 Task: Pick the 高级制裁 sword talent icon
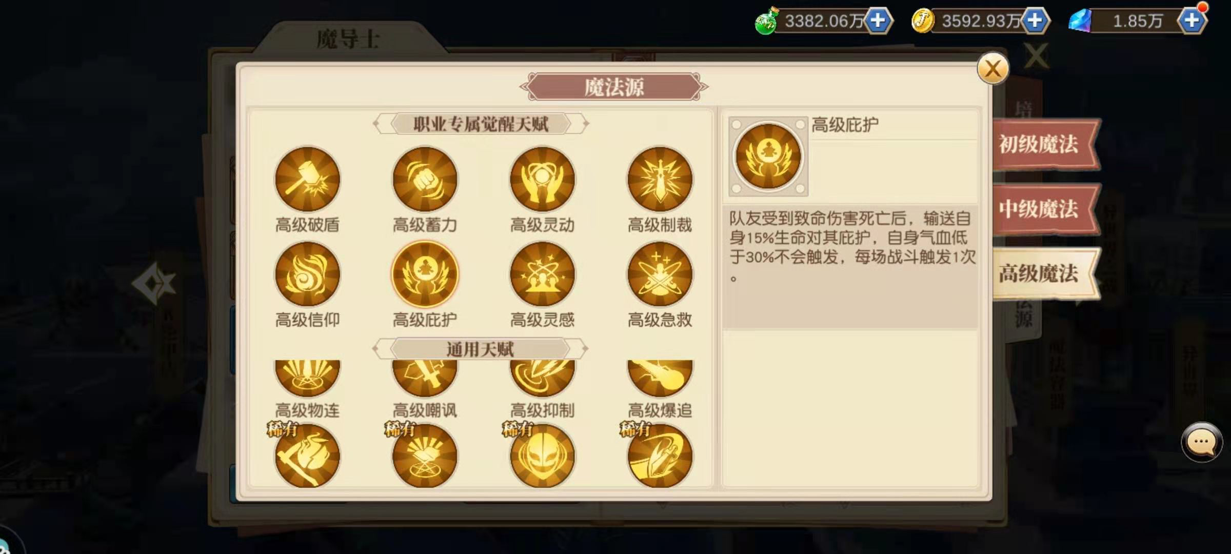click(660, 179)
